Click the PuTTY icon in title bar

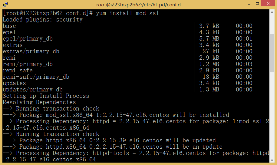pyautogui.click(x=5, y=4)
